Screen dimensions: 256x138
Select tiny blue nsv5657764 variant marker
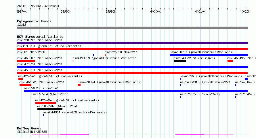tap(31, 97)
